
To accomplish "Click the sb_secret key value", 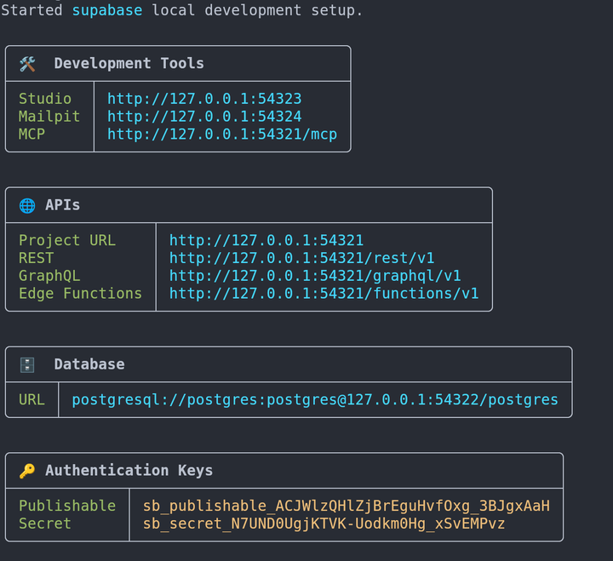I will tap(324, 524).
